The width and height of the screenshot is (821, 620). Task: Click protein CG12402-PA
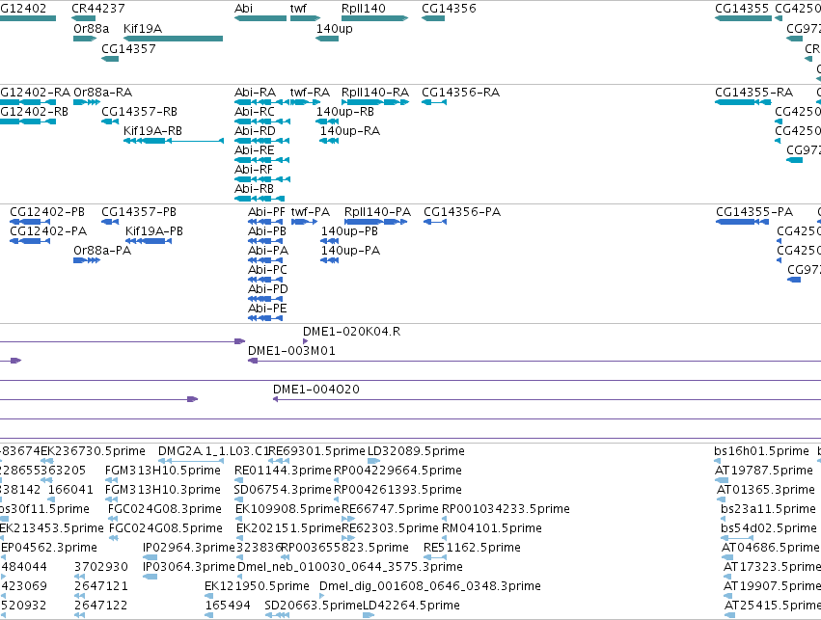[x=48, y=231]
